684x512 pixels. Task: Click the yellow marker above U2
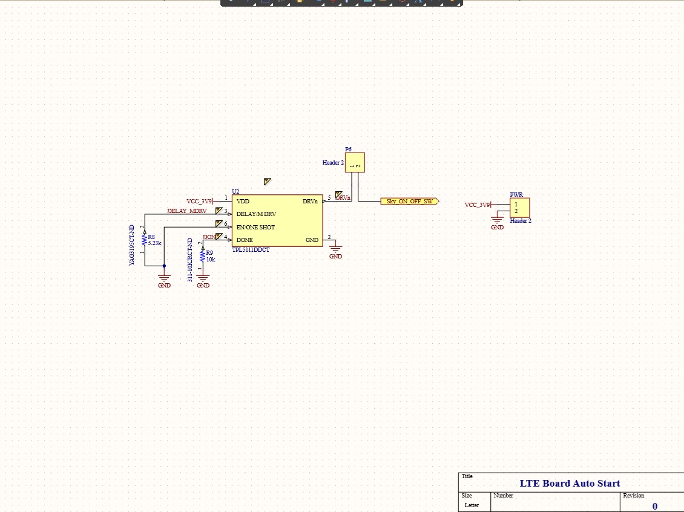tap(268, 182)
